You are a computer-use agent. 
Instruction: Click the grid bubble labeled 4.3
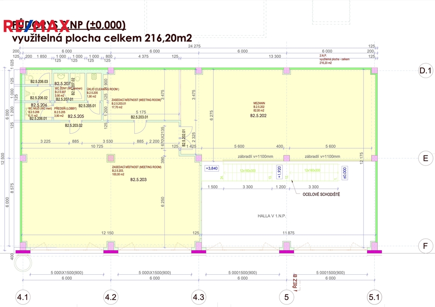[x=198, y=298]
